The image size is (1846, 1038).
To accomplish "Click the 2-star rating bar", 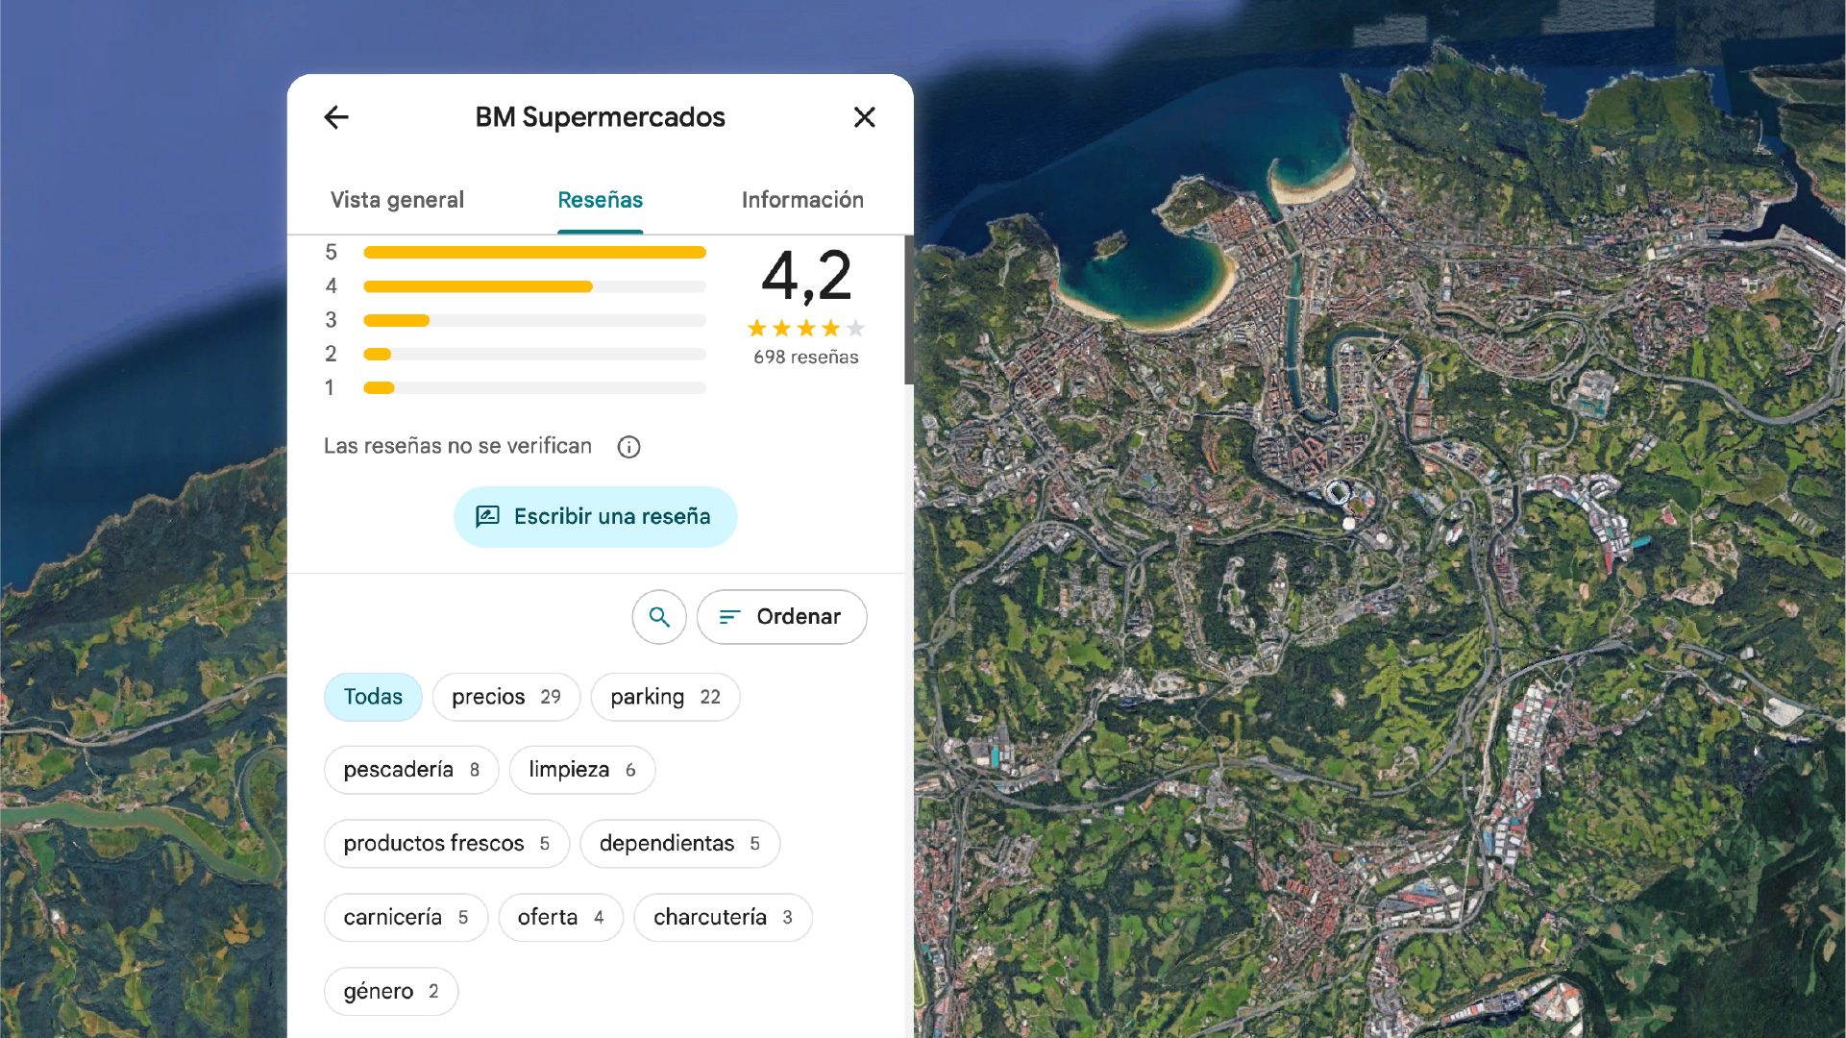I will pos(534,355).
